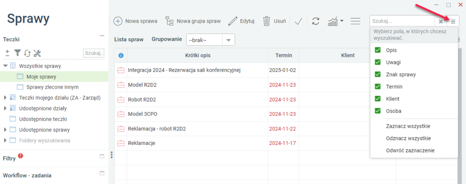The image size is (466, 184).
Task: Refresh the list with circular arrows icon
Action: coord(316,21)
